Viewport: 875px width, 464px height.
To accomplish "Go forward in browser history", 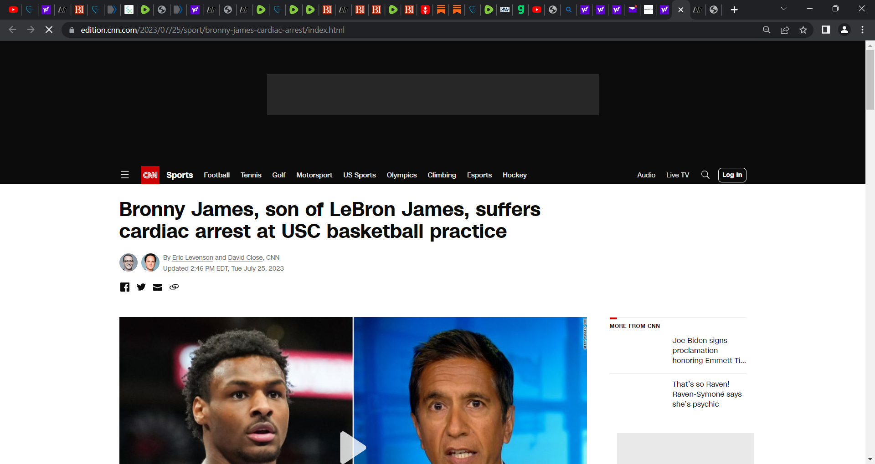I will point(31,30).
